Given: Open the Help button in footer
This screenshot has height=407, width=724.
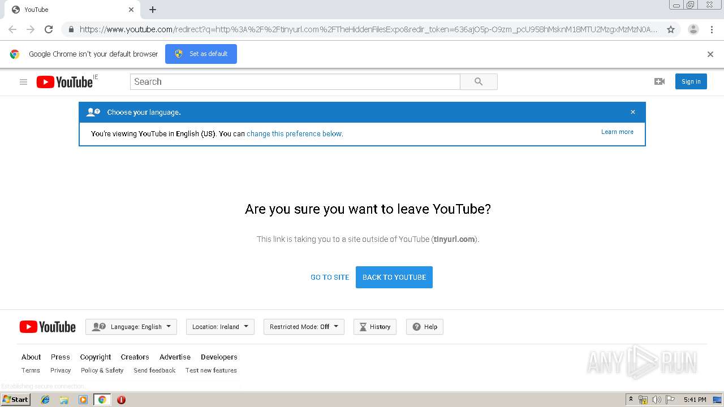Looking at the screenshot, I should [425, 327].
